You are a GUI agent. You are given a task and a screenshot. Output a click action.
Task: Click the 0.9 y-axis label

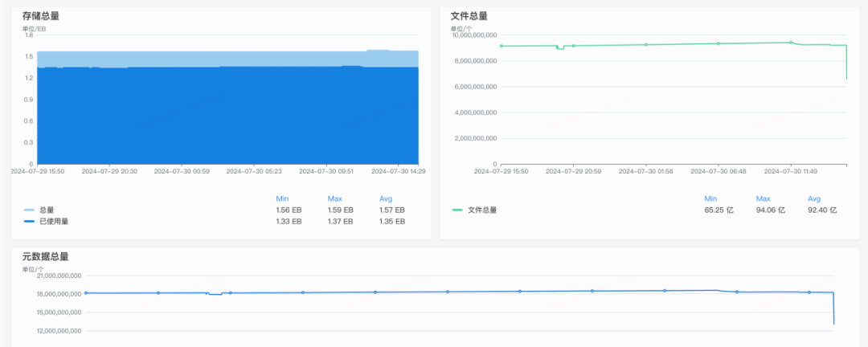[x=30, y=100]
